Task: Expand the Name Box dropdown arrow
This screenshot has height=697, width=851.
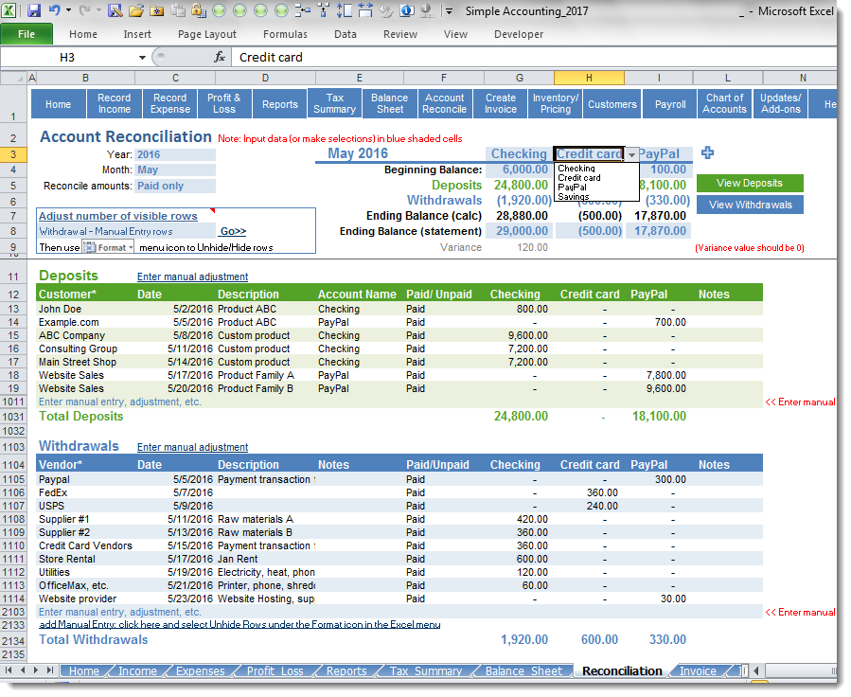Action: (142, 57)
